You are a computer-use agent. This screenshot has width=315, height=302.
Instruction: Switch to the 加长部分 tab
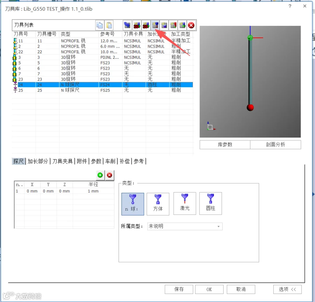pos(38,161)
